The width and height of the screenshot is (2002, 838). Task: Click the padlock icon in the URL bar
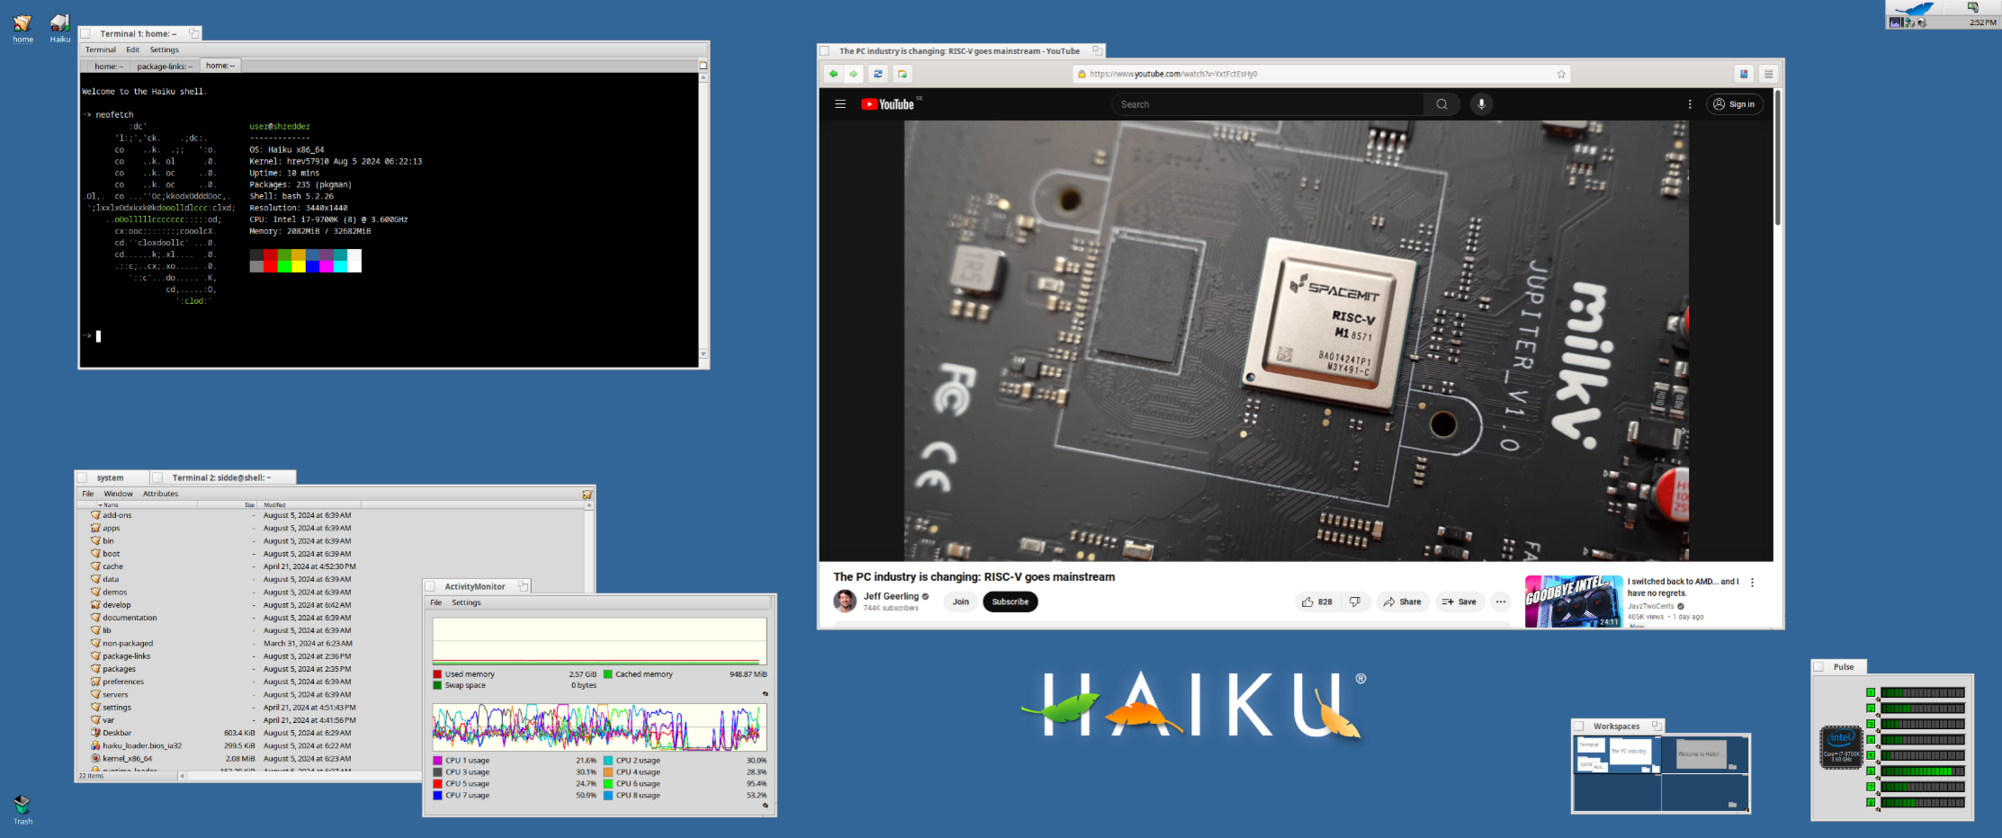point(1082,74)
